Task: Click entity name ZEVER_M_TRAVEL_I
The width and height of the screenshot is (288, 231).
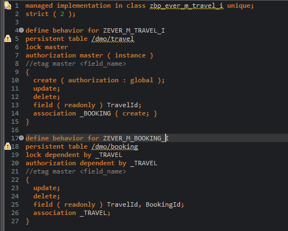Action: pos(134,30)
